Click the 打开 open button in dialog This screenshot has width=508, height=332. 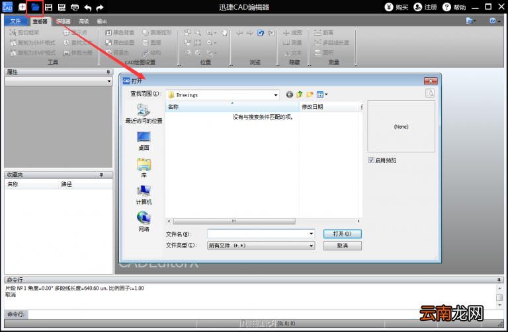pos(343,234)
